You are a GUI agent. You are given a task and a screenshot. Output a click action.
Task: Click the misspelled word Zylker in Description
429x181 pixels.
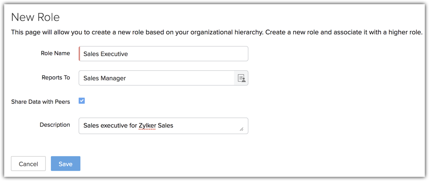(147, 126)
